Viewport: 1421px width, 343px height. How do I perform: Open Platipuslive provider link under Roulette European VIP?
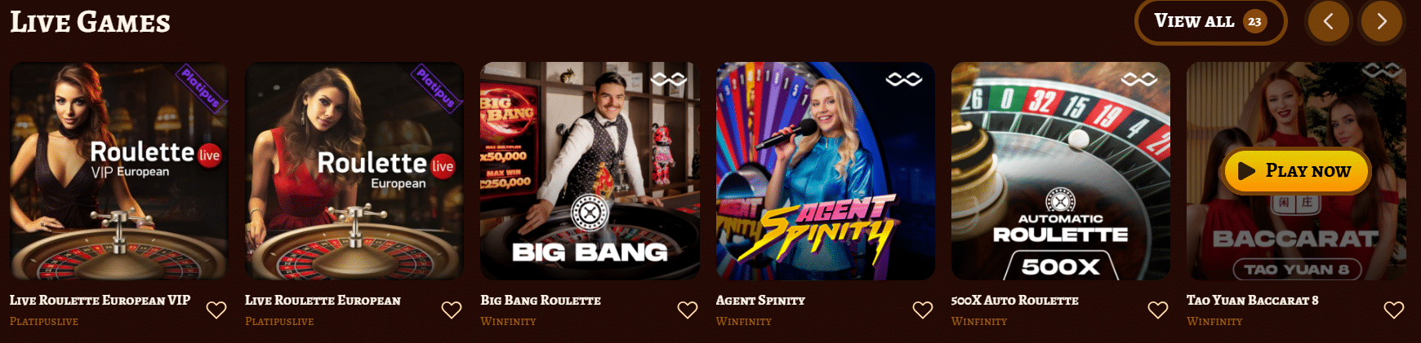coord(44,322)
